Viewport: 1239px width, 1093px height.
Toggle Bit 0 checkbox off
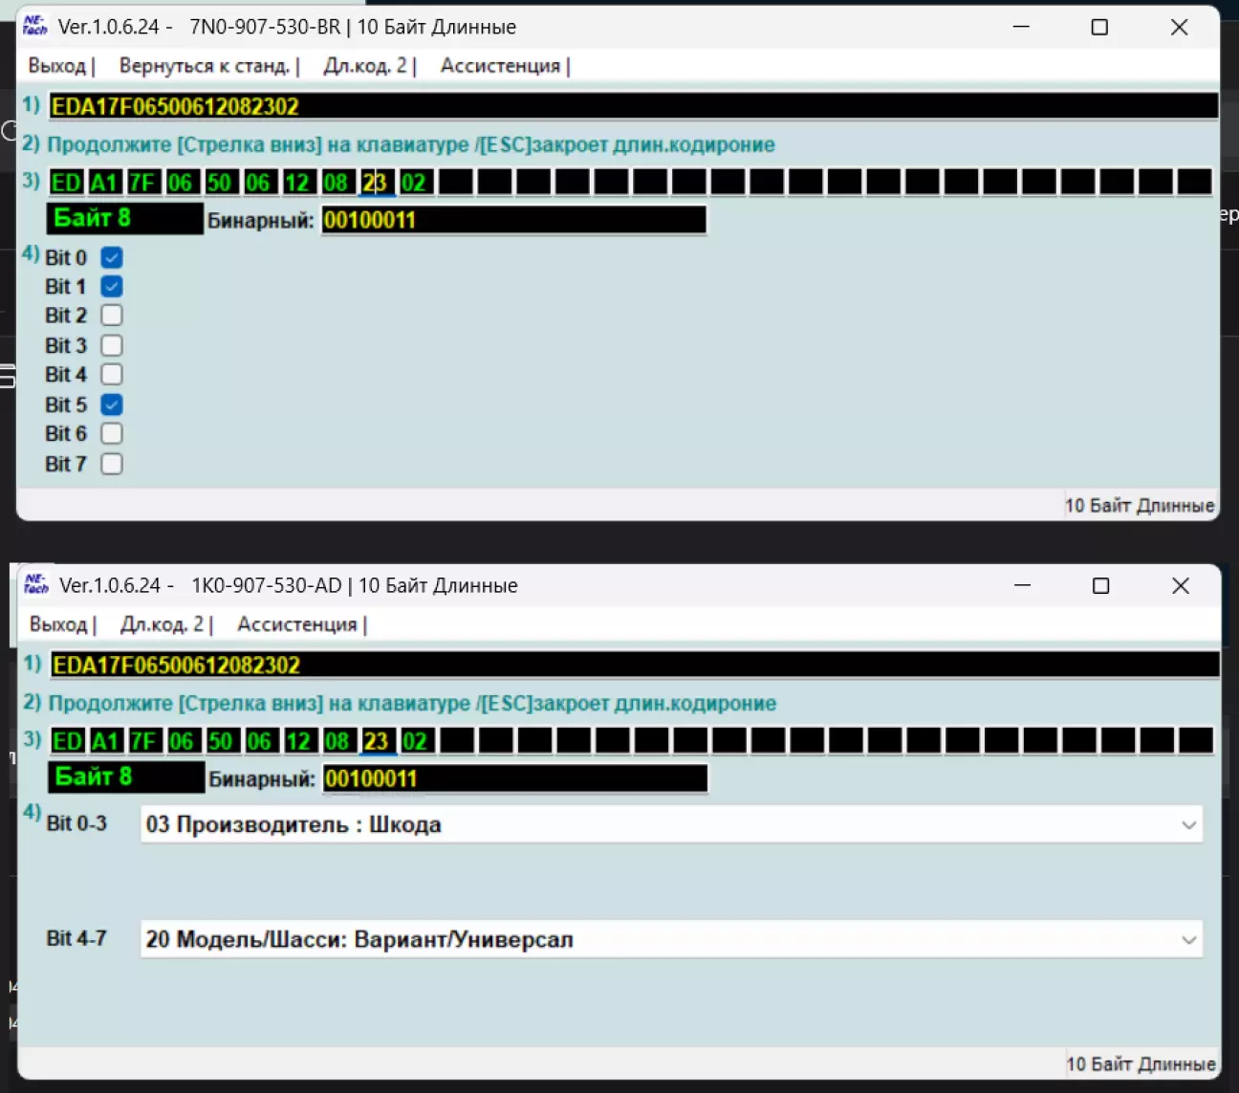(112, 257)
